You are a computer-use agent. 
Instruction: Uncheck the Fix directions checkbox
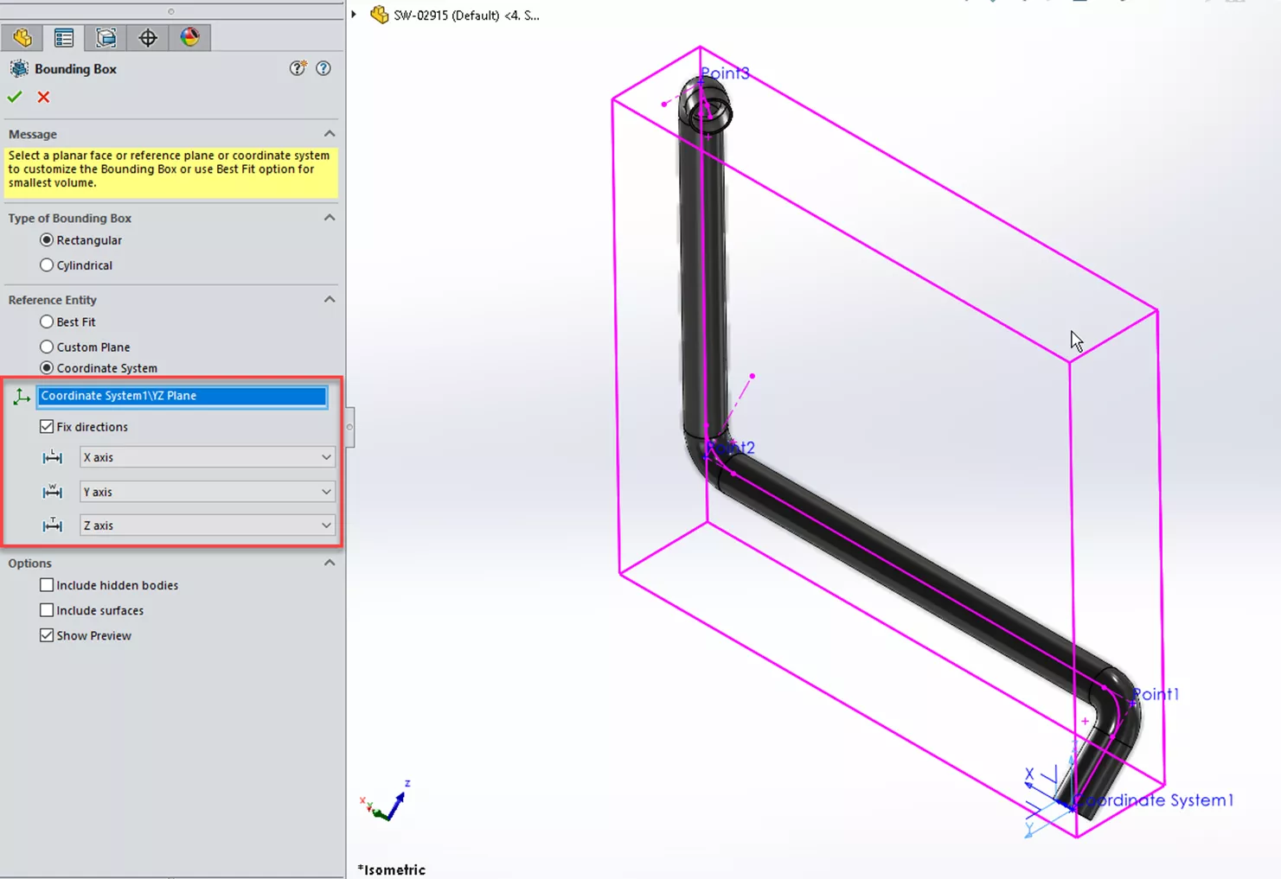click(47, 427)
